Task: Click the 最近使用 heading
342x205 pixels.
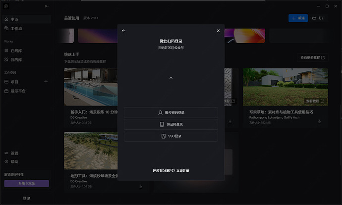Action: [x=71, y=18]
